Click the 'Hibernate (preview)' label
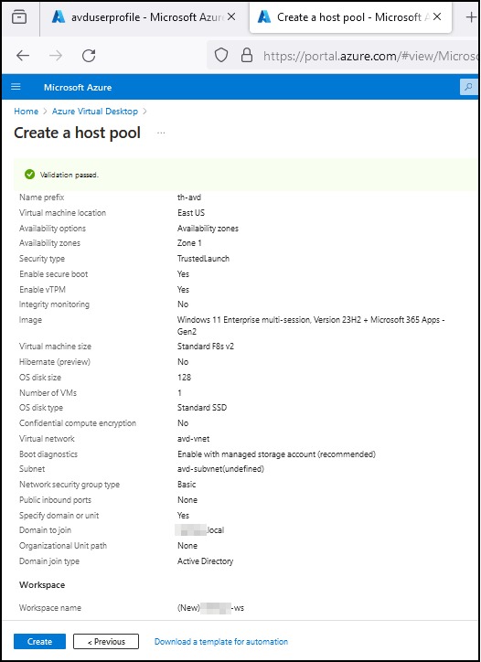The width and height of the screenshot is (481, 662). click(55, 361)
